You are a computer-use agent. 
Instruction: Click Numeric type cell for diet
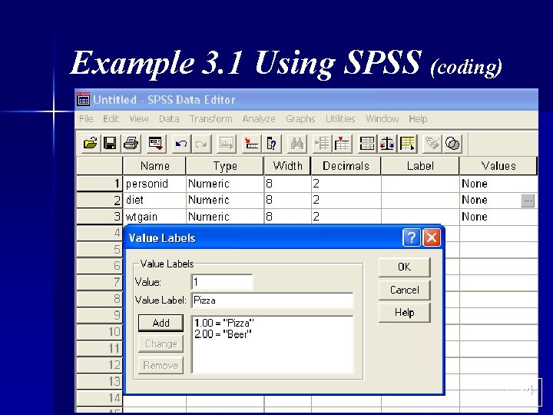[x=225, y=200]
